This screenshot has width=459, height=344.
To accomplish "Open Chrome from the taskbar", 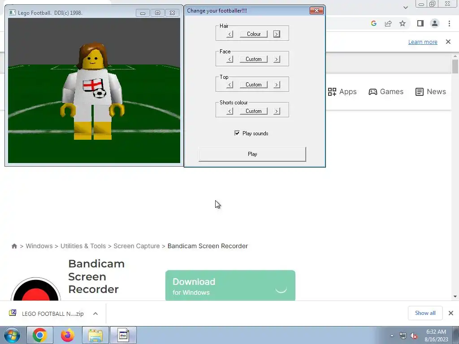I will pyautogui.click(x=40, y=335).
